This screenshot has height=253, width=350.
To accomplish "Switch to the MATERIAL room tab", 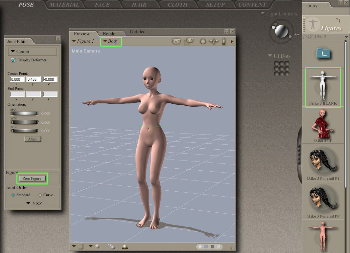I will tap(64, 5).
